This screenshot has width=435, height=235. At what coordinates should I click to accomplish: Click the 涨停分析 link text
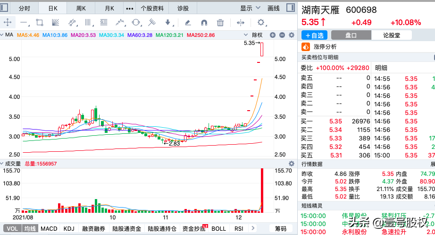point(325,47)
